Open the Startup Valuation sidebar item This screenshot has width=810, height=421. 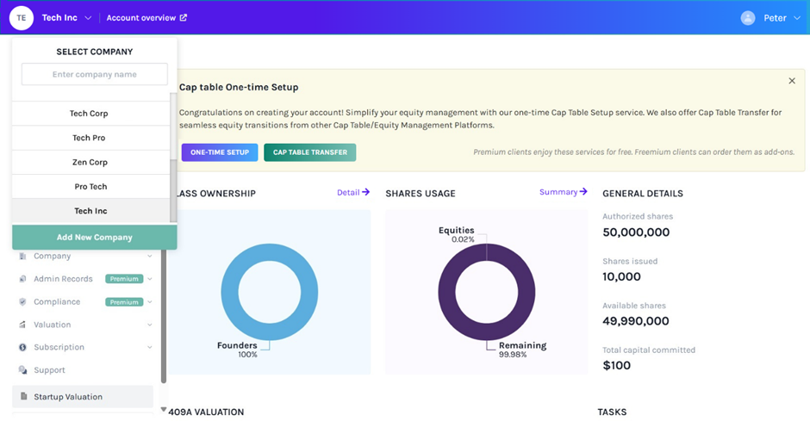pos(83,396)
